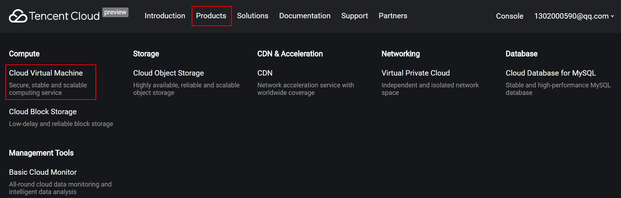The width and height of the screenshot is (621, 198).
Task: Open the Console link
Action: pos(510,16)
